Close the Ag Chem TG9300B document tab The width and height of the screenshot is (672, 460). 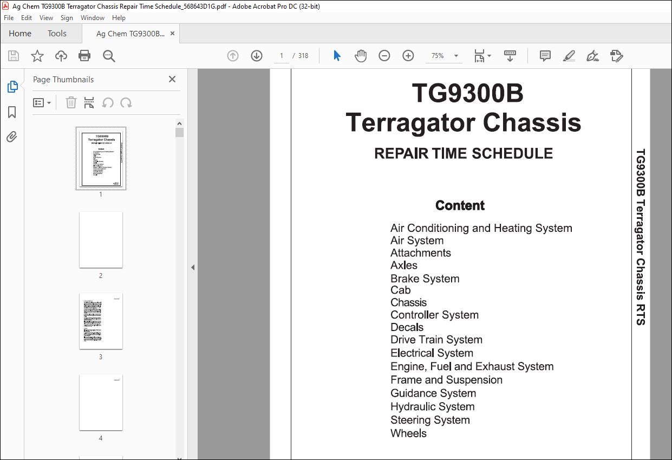click(x=172, y=34)
